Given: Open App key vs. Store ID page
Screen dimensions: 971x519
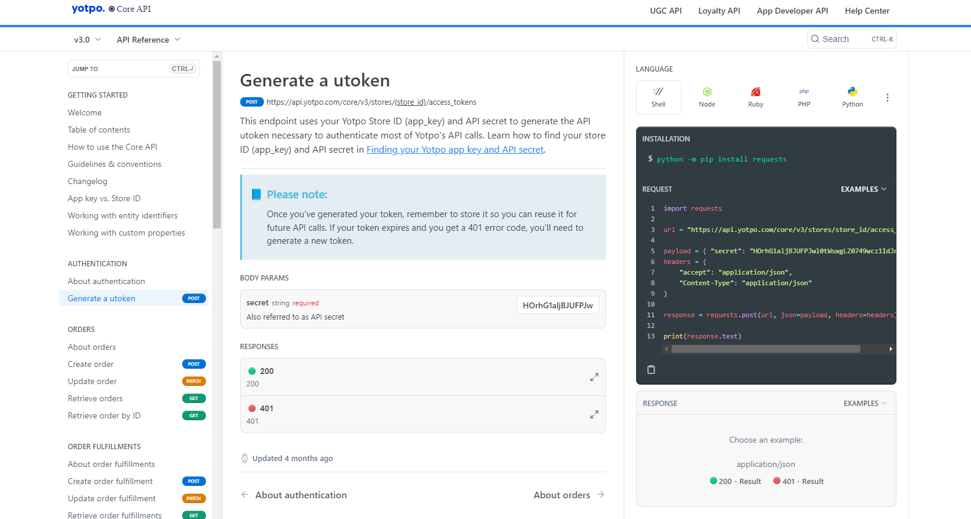Looking at the screenshot, I should click(x=104, y=198).
